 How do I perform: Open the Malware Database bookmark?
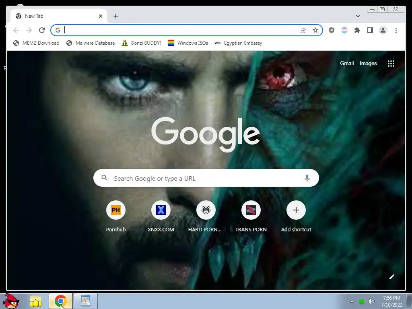(91, 43)
